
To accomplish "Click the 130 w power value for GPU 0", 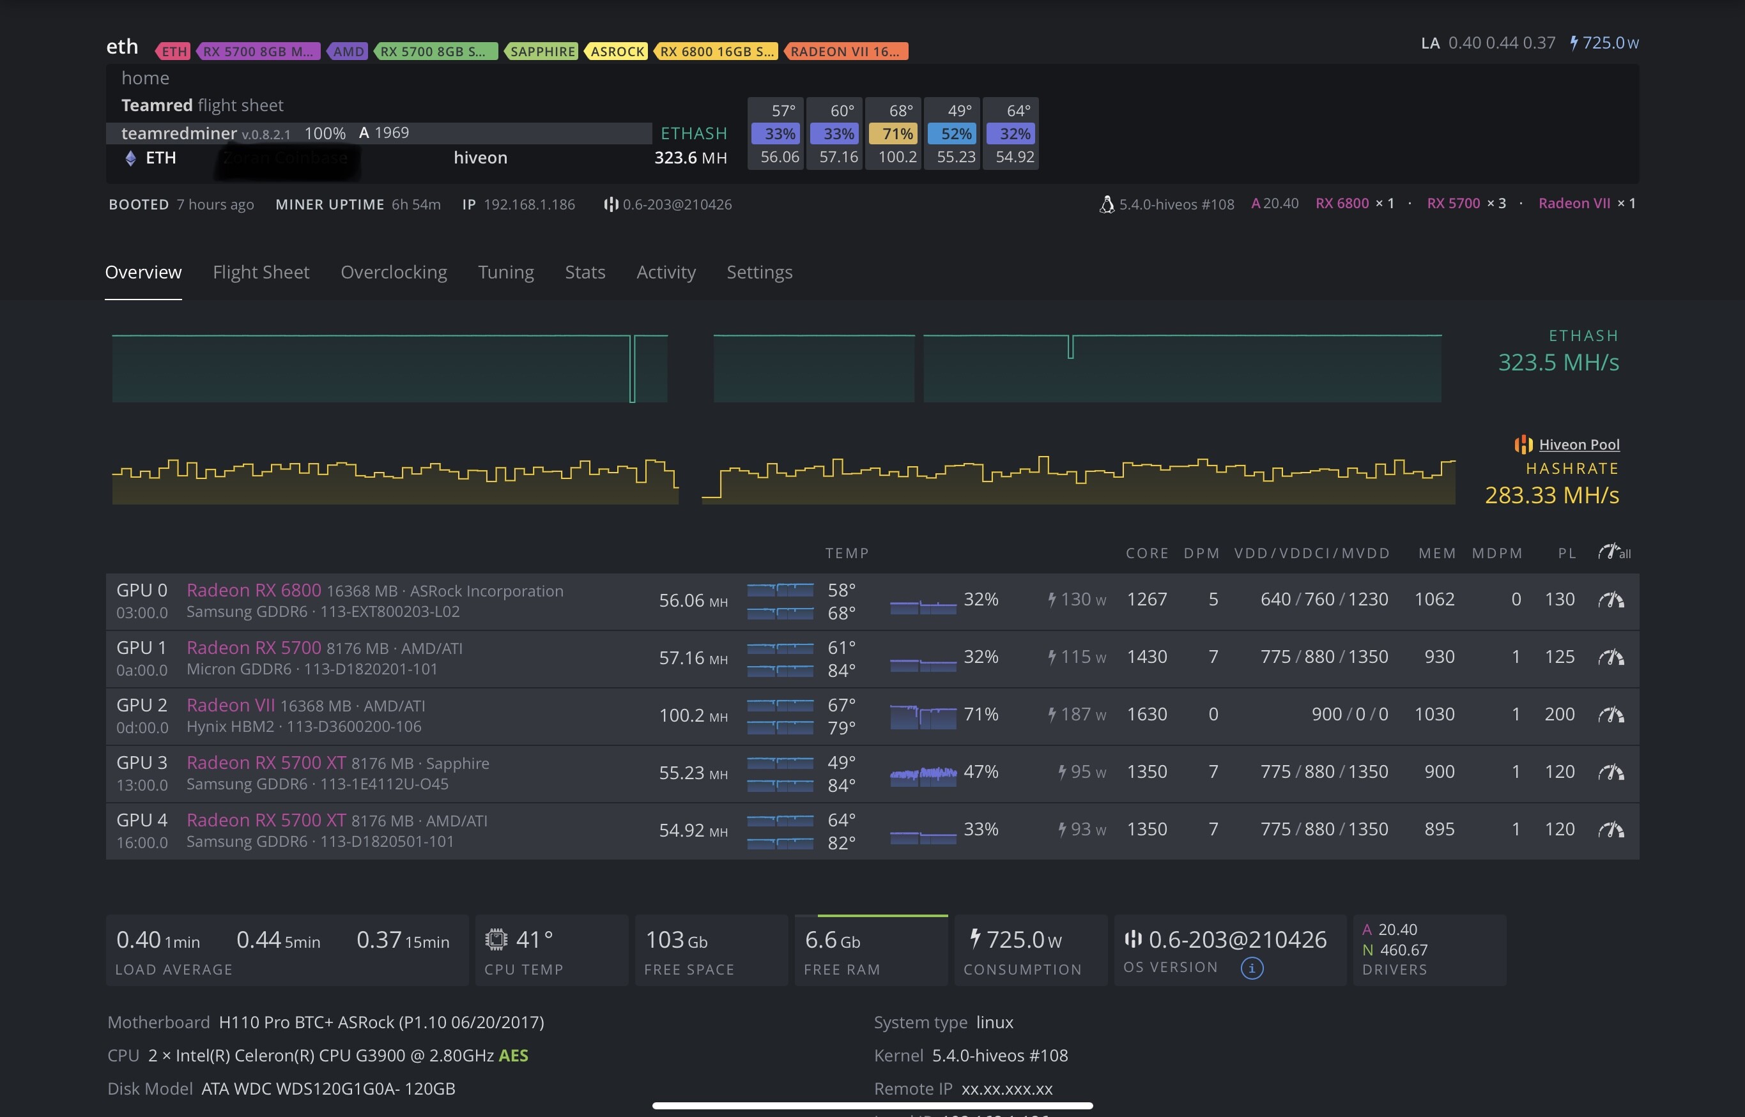I will (x=1077, y=600).
